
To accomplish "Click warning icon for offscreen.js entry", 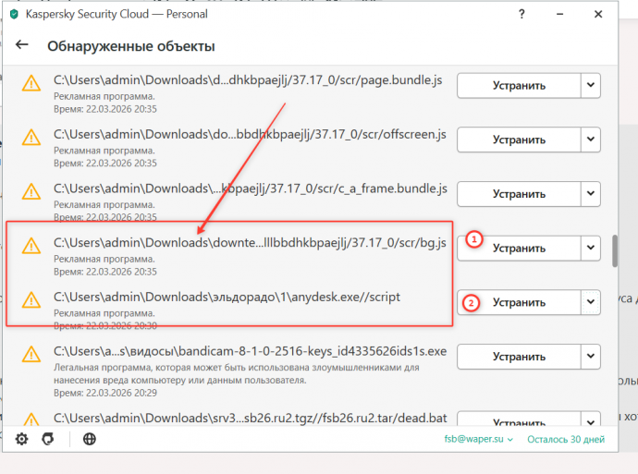I will 31,137.
